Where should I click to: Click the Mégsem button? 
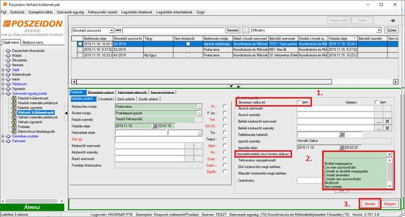(x=390, y=204)
